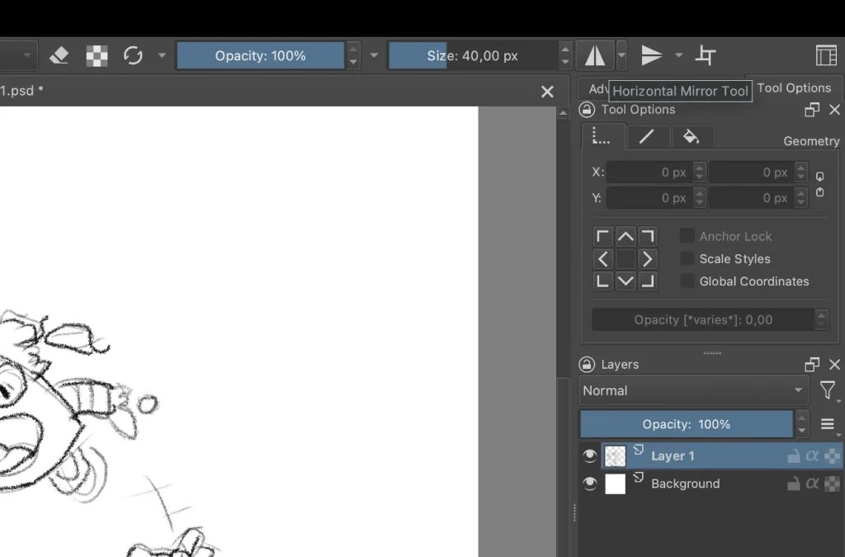Float the Tool Options docker
Viewport: 845px width, 557px height.
tap(811, 109)
